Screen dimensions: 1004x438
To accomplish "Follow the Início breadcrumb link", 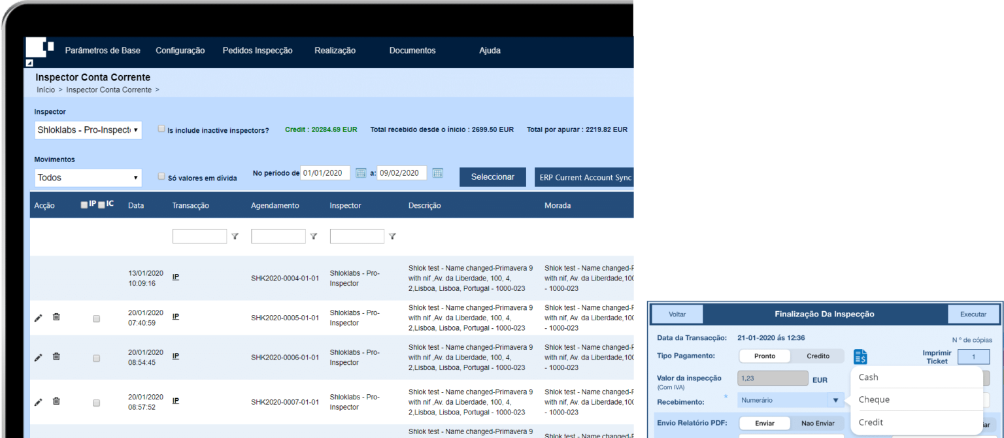I will tap(46, 90).
